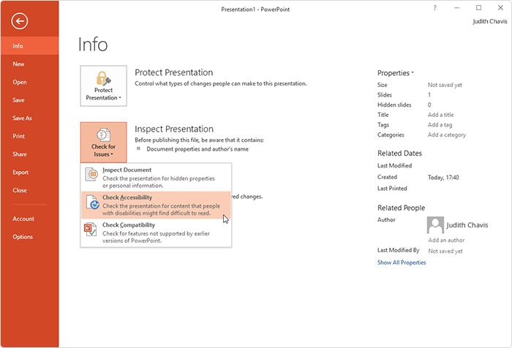Open the Account page
The width and height of the screenshot is (512, 348).
tap(30, 219)
